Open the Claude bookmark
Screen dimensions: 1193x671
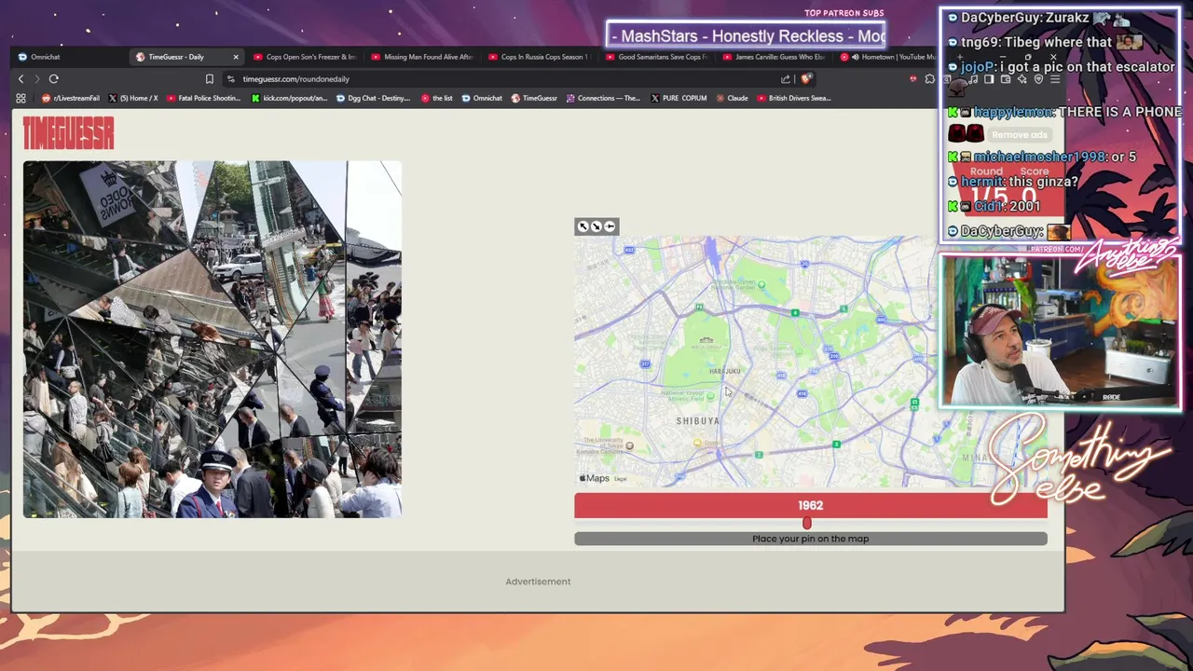[x=733, y=98]
